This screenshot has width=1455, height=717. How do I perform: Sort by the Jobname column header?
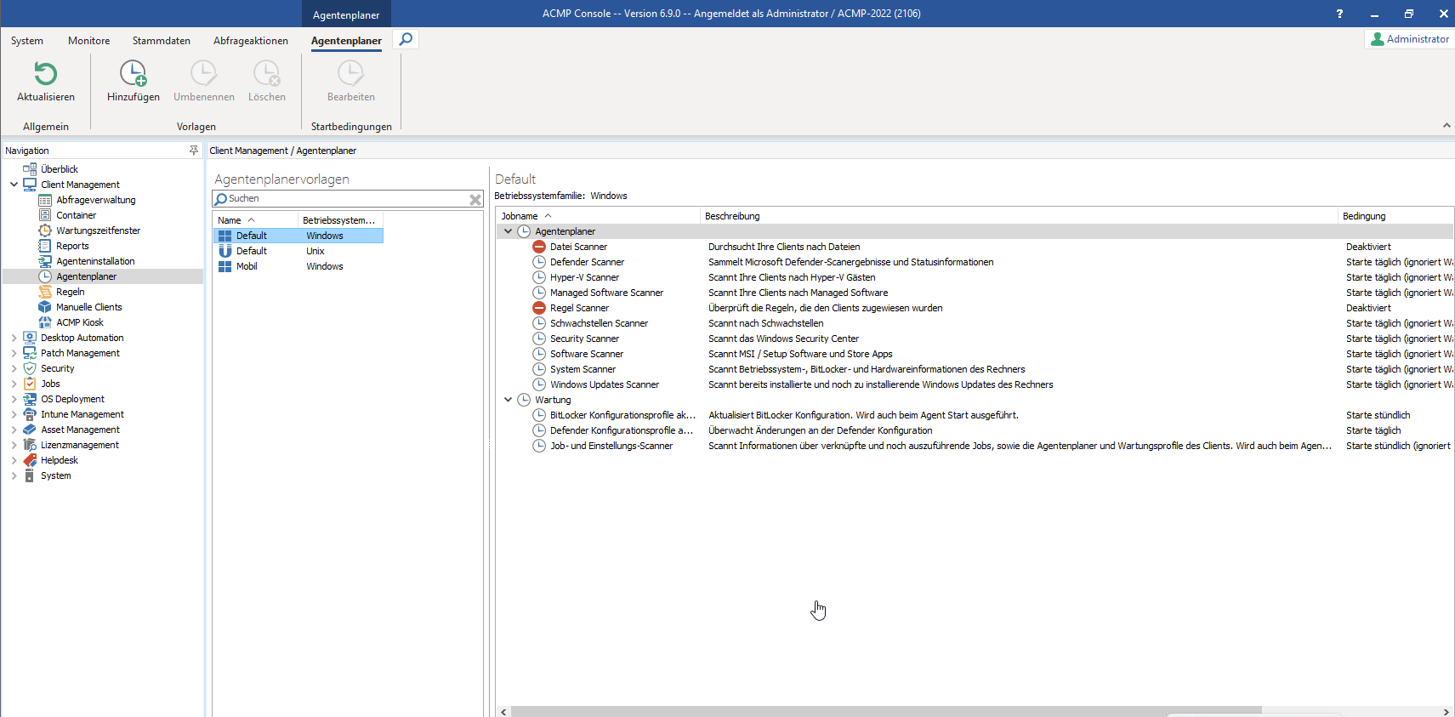[520, 216]
